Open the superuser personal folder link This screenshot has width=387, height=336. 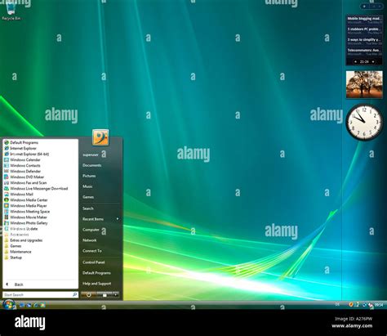(x=91, y=155)
